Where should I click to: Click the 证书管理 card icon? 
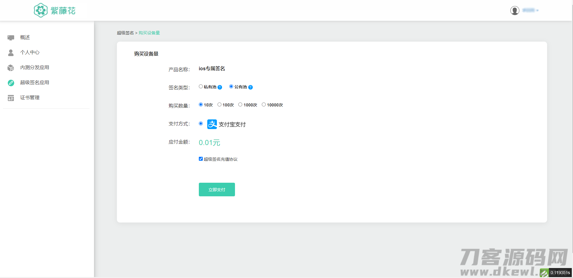11,98
